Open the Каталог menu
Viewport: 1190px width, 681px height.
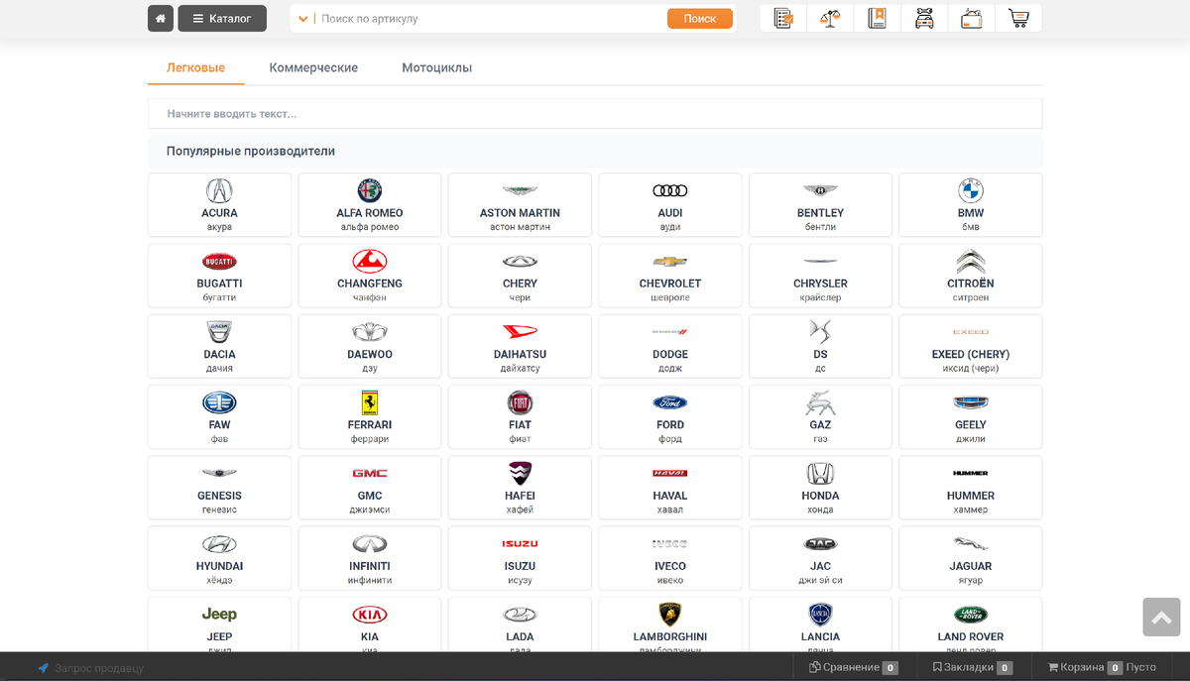[x=222, y=18]
